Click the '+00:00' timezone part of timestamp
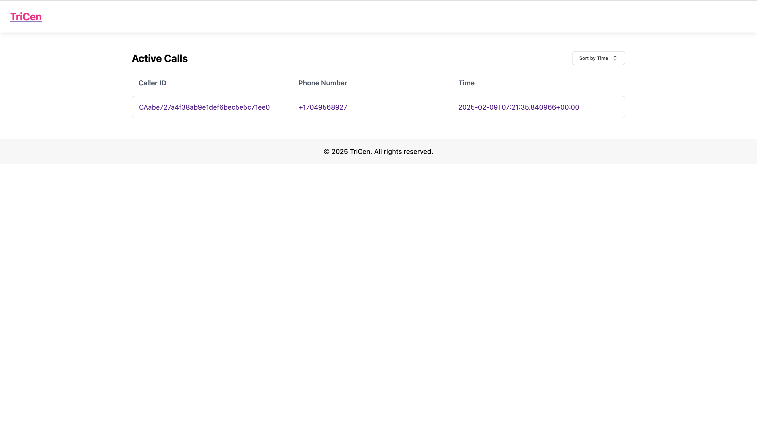This screenshot has width=757, height=433. pyautogui.click(x=567, y=107)
